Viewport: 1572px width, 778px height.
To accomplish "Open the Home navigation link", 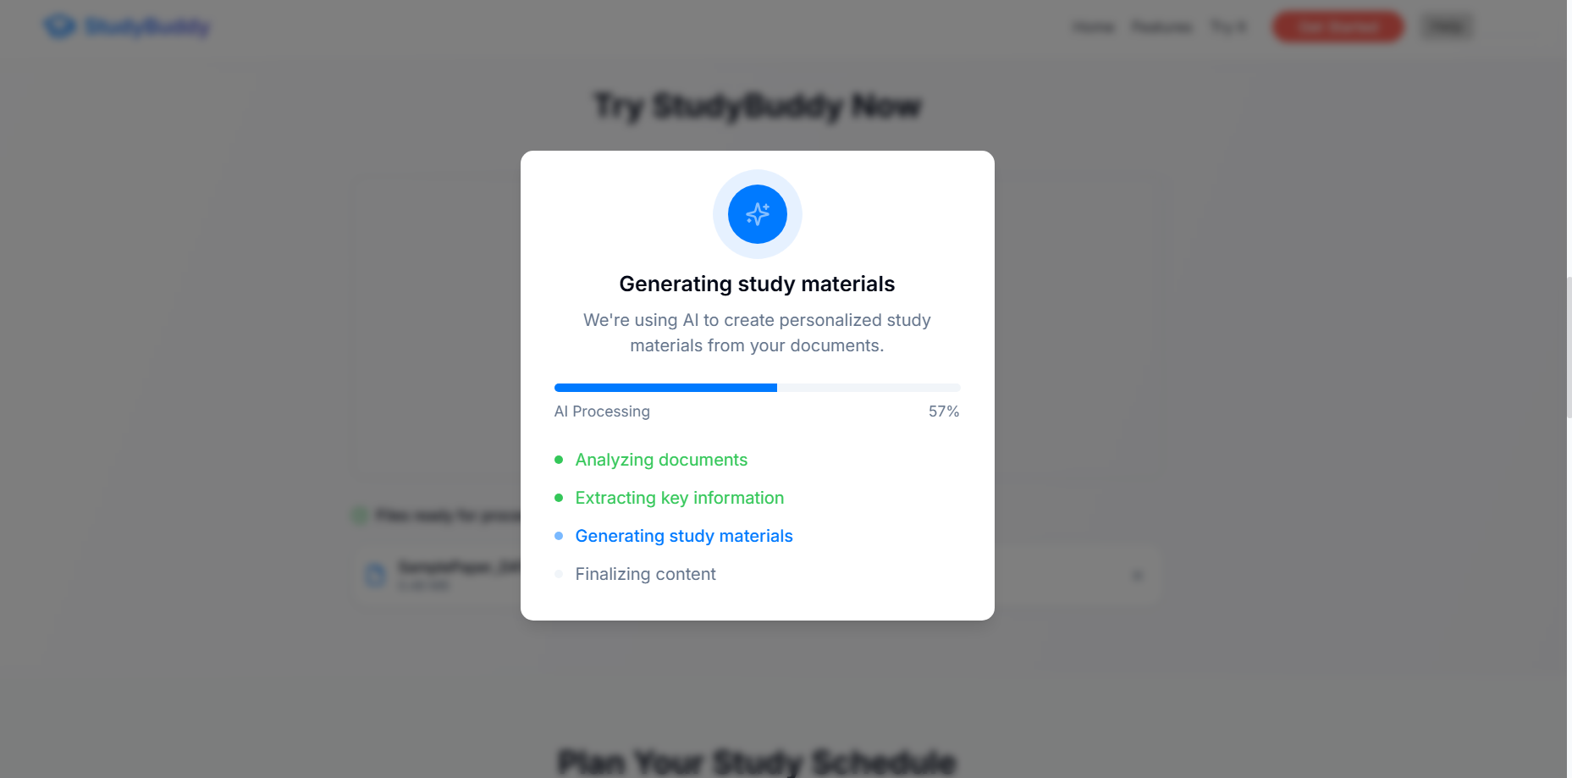I will coord(1094,27).
